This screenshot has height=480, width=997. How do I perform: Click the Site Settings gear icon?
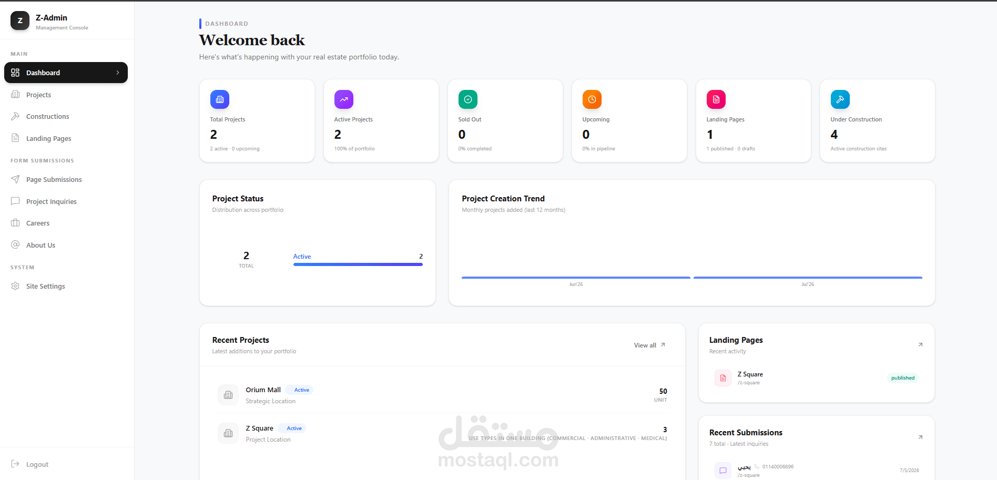(15, 286)
